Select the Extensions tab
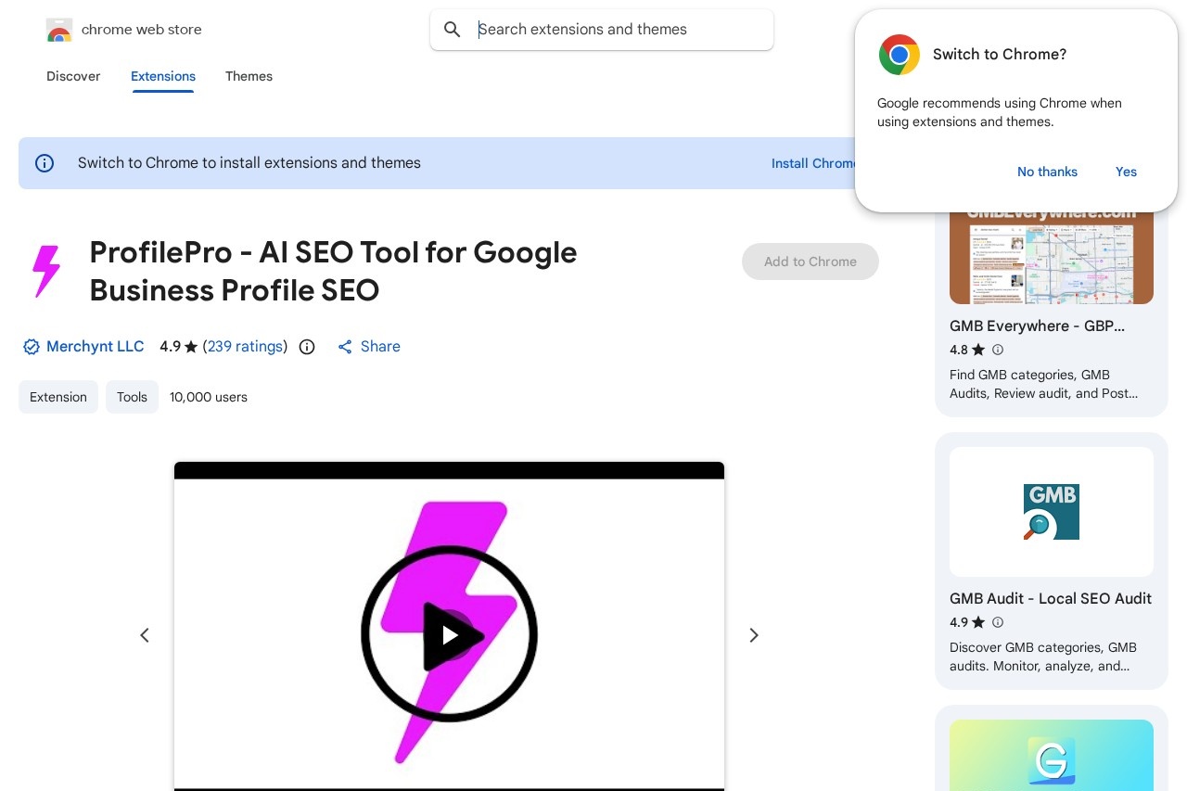The height and width of the screenshot is (791, 1187). coord(163,76)
